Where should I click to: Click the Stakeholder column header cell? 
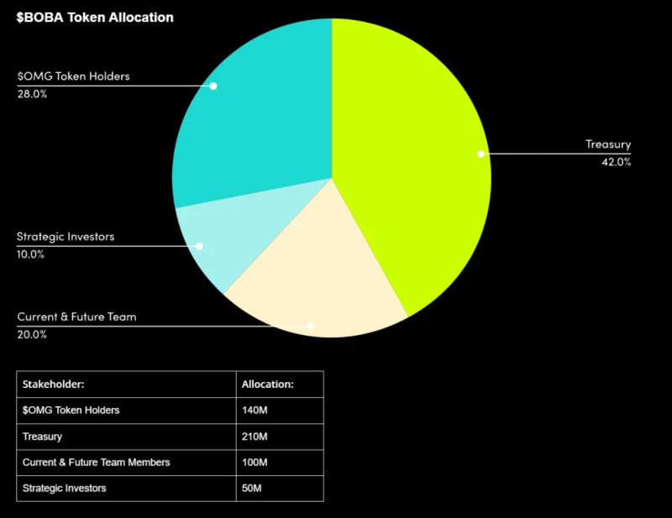[127, 385]
